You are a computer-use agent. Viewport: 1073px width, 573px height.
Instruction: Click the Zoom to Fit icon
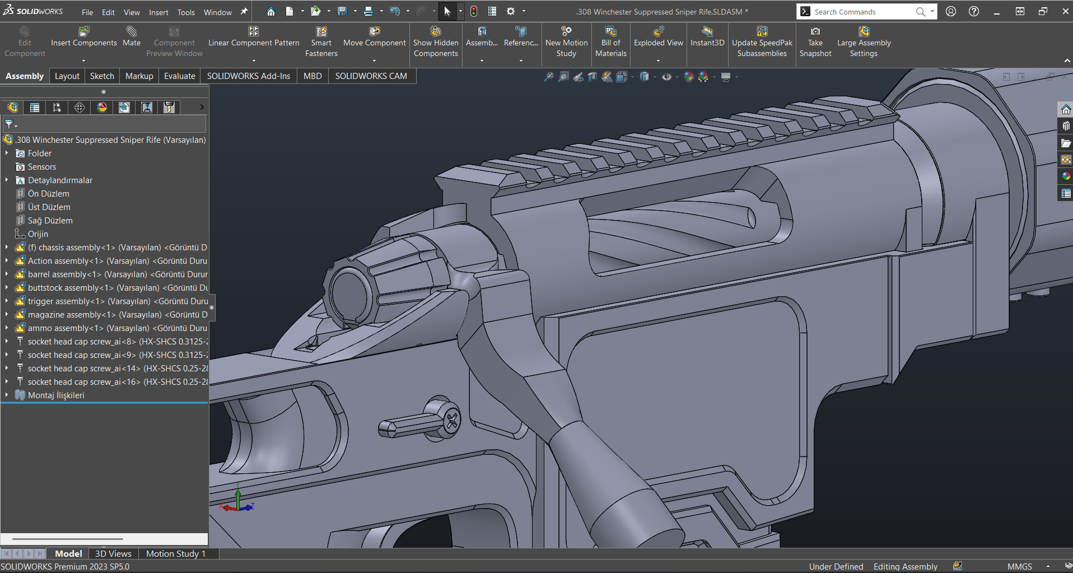pyautogui.click(x=549, y=77)
